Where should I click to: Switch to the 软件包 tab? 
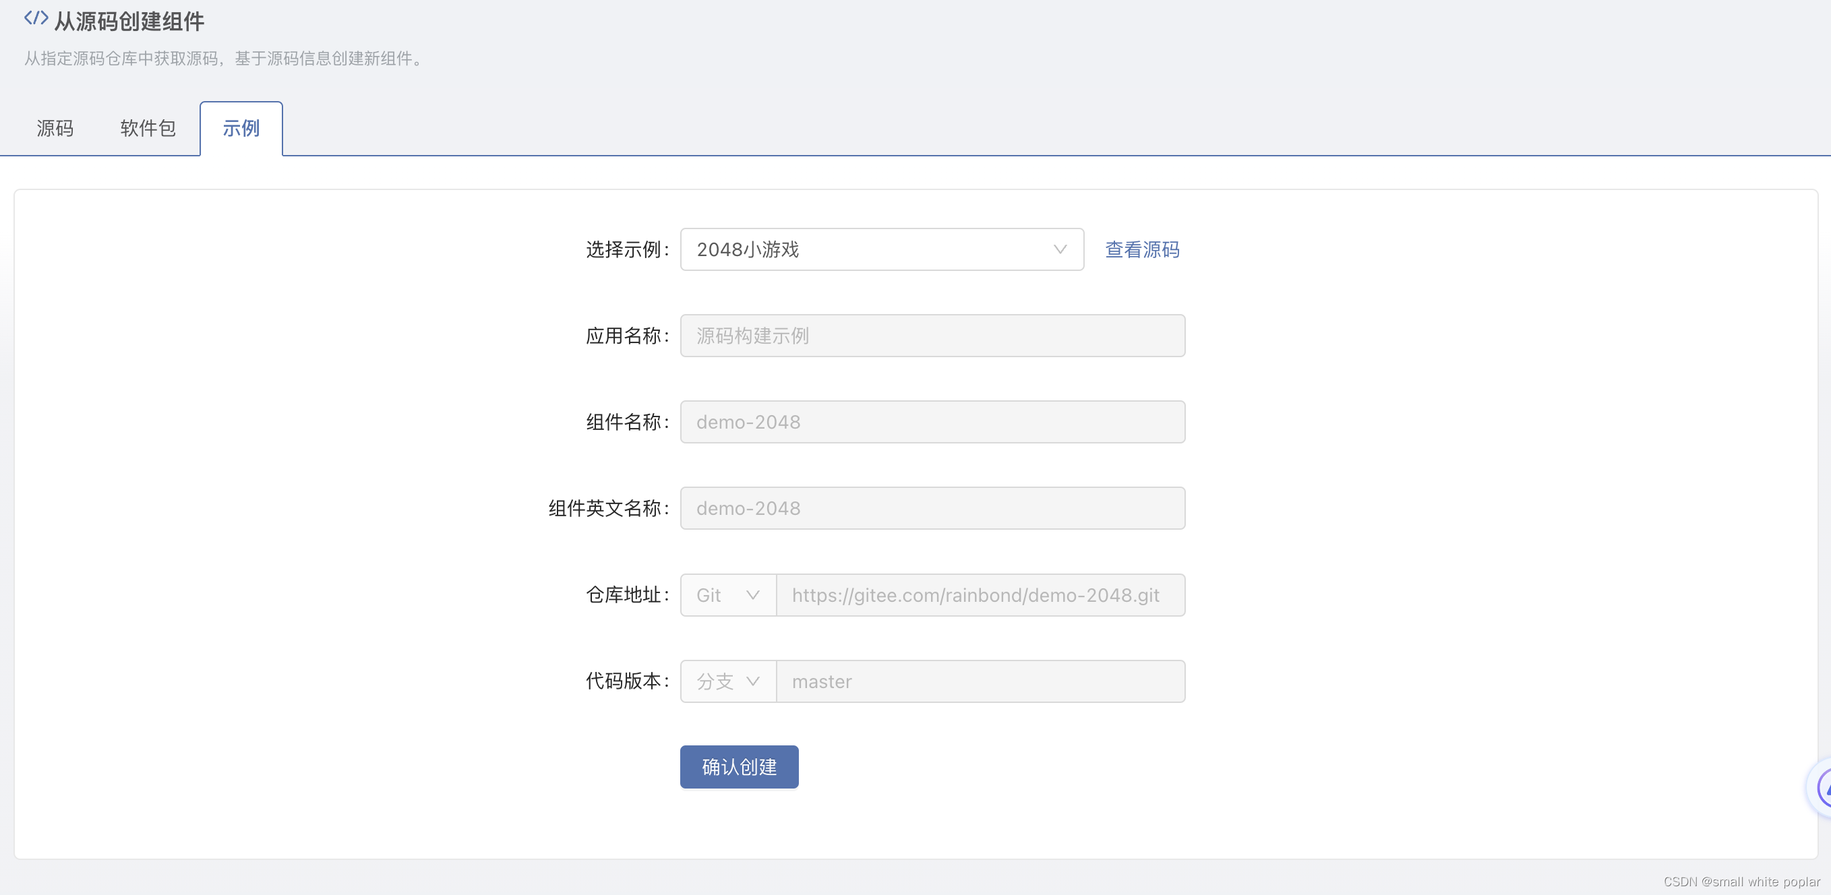(x=148, y=129)
